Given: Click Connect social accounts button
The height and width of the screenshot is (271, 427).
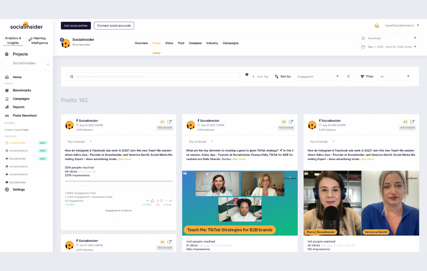Looking at the screenshot, I should tap(114, 25).
